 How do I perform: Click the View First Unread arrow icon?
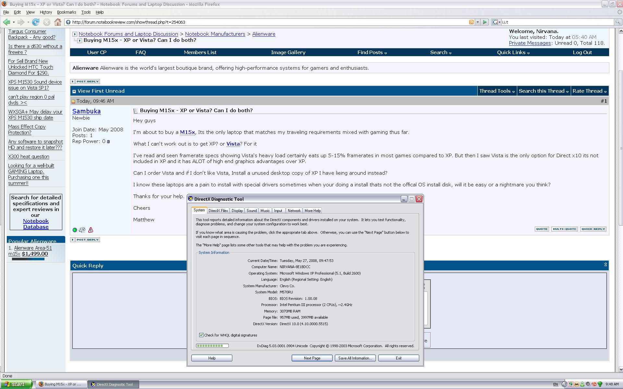[74, 91]
